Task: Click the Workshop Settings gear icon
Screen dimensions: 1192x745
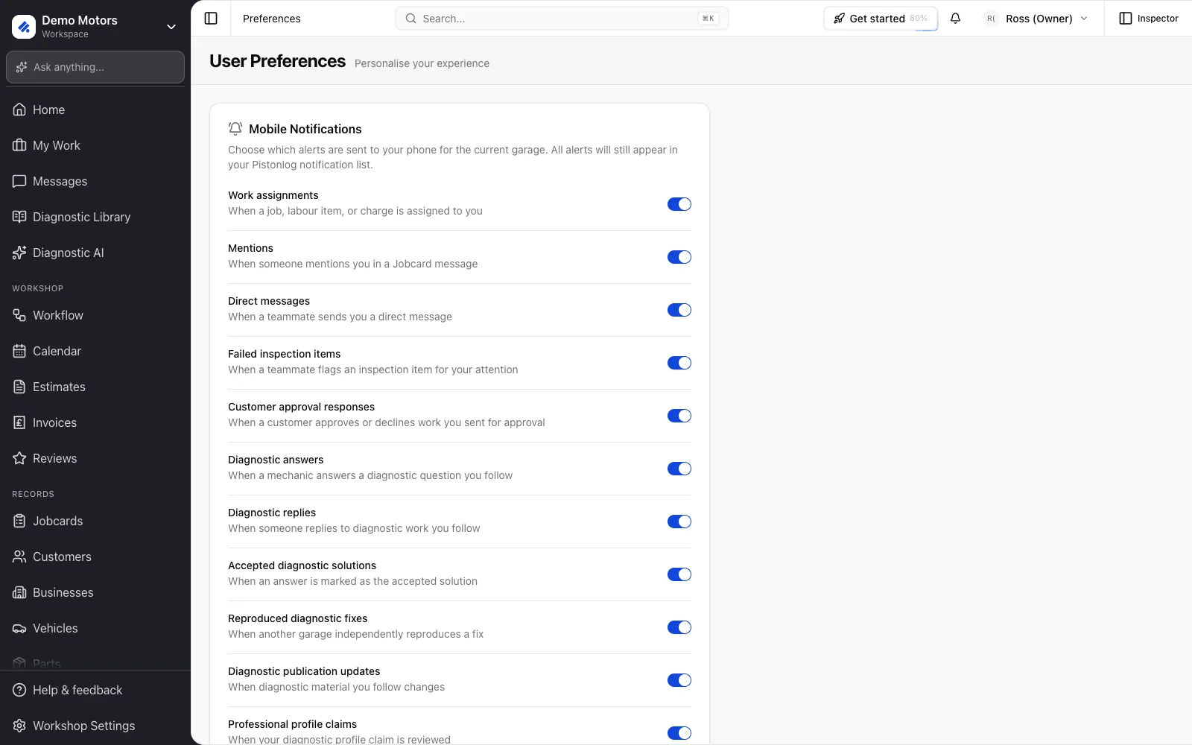Action: (19, 726)
